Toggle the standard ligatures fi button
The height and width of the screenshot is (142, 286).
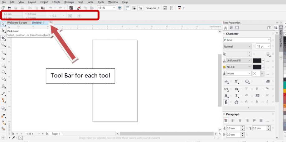tap(226, 102)
